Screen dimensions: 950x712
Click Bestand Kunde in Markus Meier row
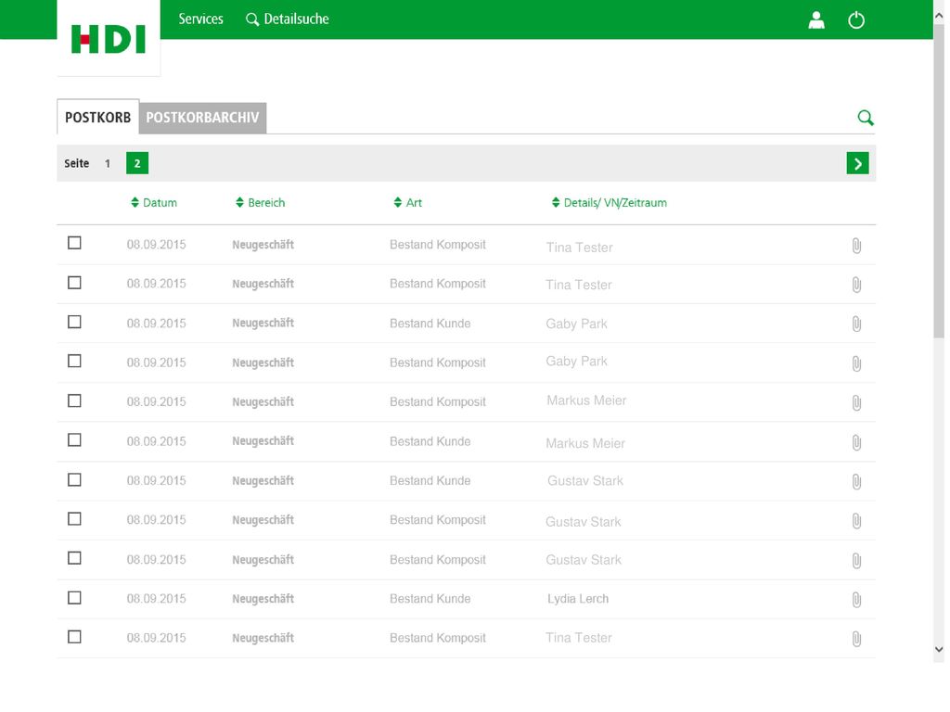coord(430,441)
